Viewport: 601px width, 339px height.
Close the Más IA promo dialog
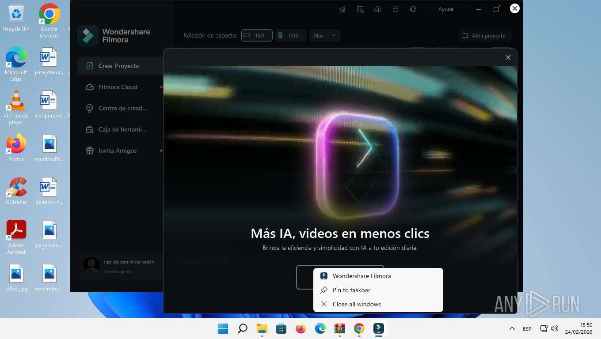pos(508,57)
